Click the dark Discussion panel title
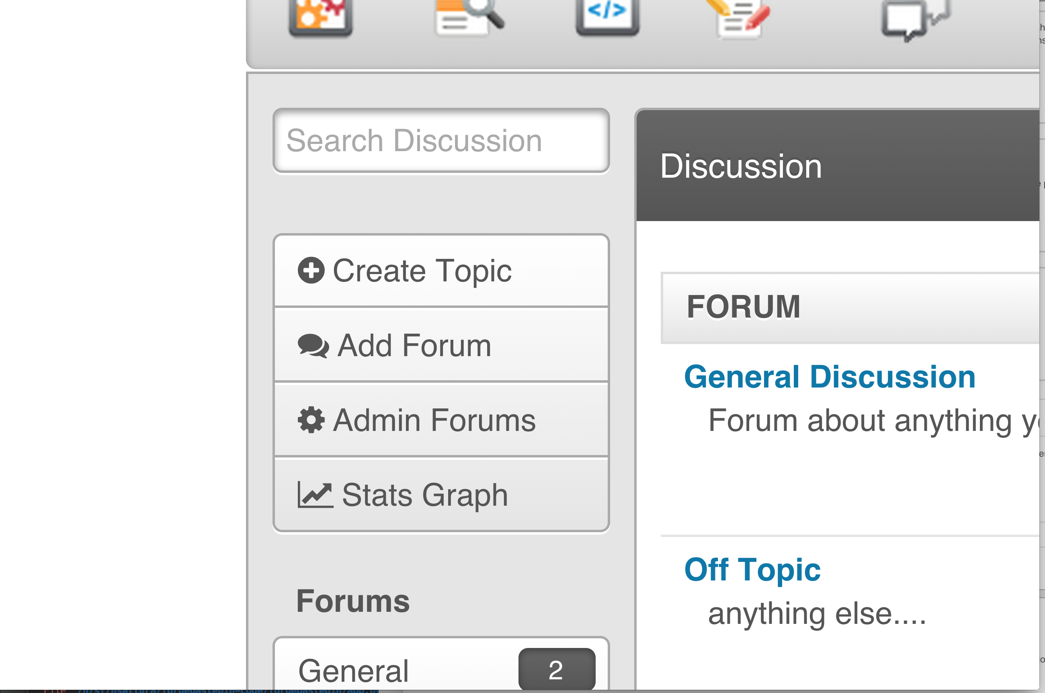Image resolution: width=1045 pixels, height=693 pixels. (741, 166)
